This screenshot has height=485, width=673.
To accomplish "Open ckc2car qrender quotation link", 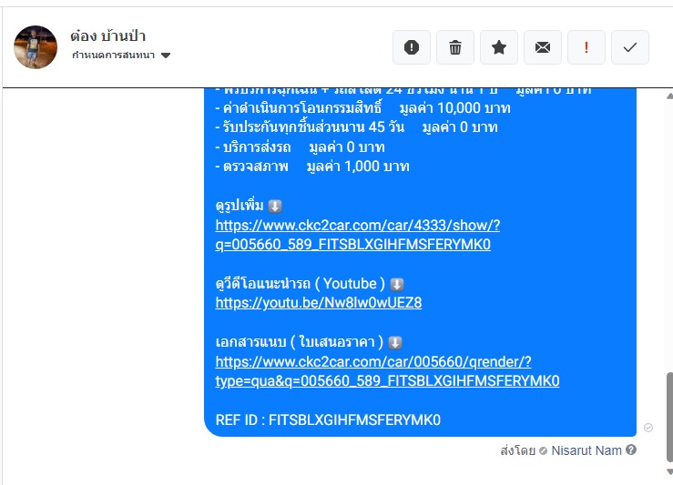I will (387, 371).
